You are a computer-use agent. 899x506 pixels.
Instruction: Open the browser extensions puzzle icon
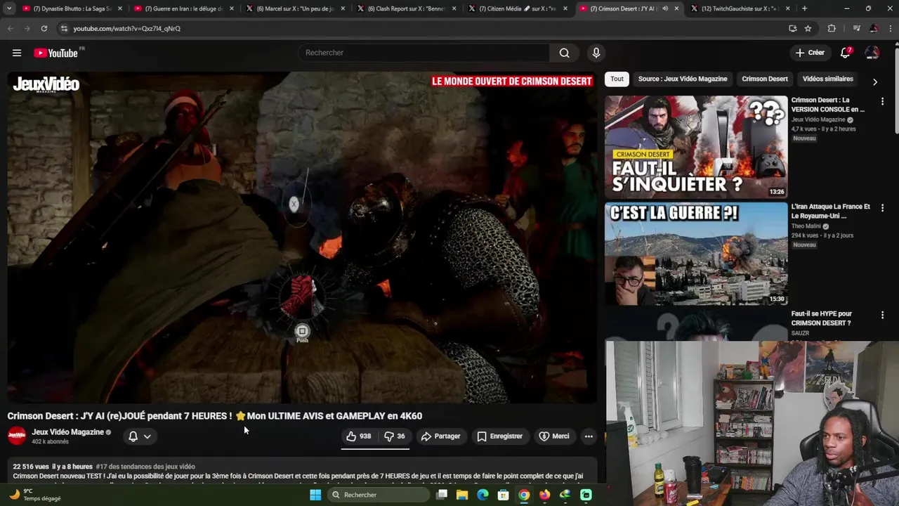point(832,28)
